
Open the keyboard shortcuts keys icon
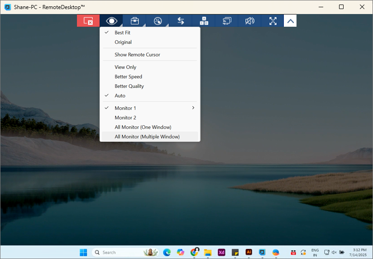(x=204, y=21)
